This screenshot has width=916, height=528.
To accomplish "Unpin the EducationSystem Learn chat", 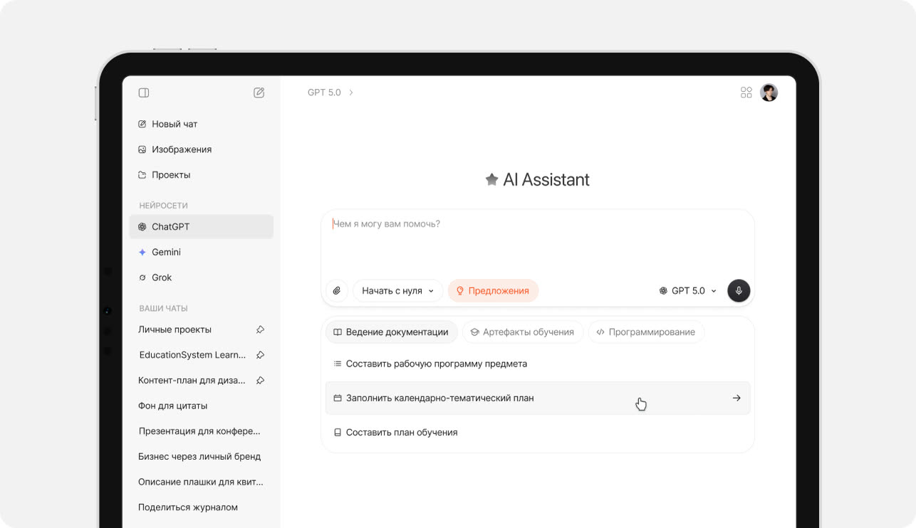I will click(x=261, y=354).
